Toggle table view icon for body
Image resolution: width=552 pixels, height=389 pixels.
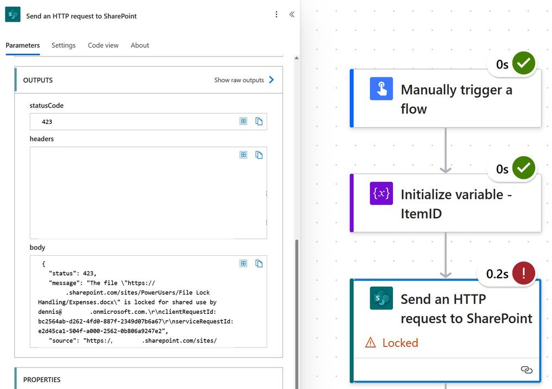[x=243, y=263]
